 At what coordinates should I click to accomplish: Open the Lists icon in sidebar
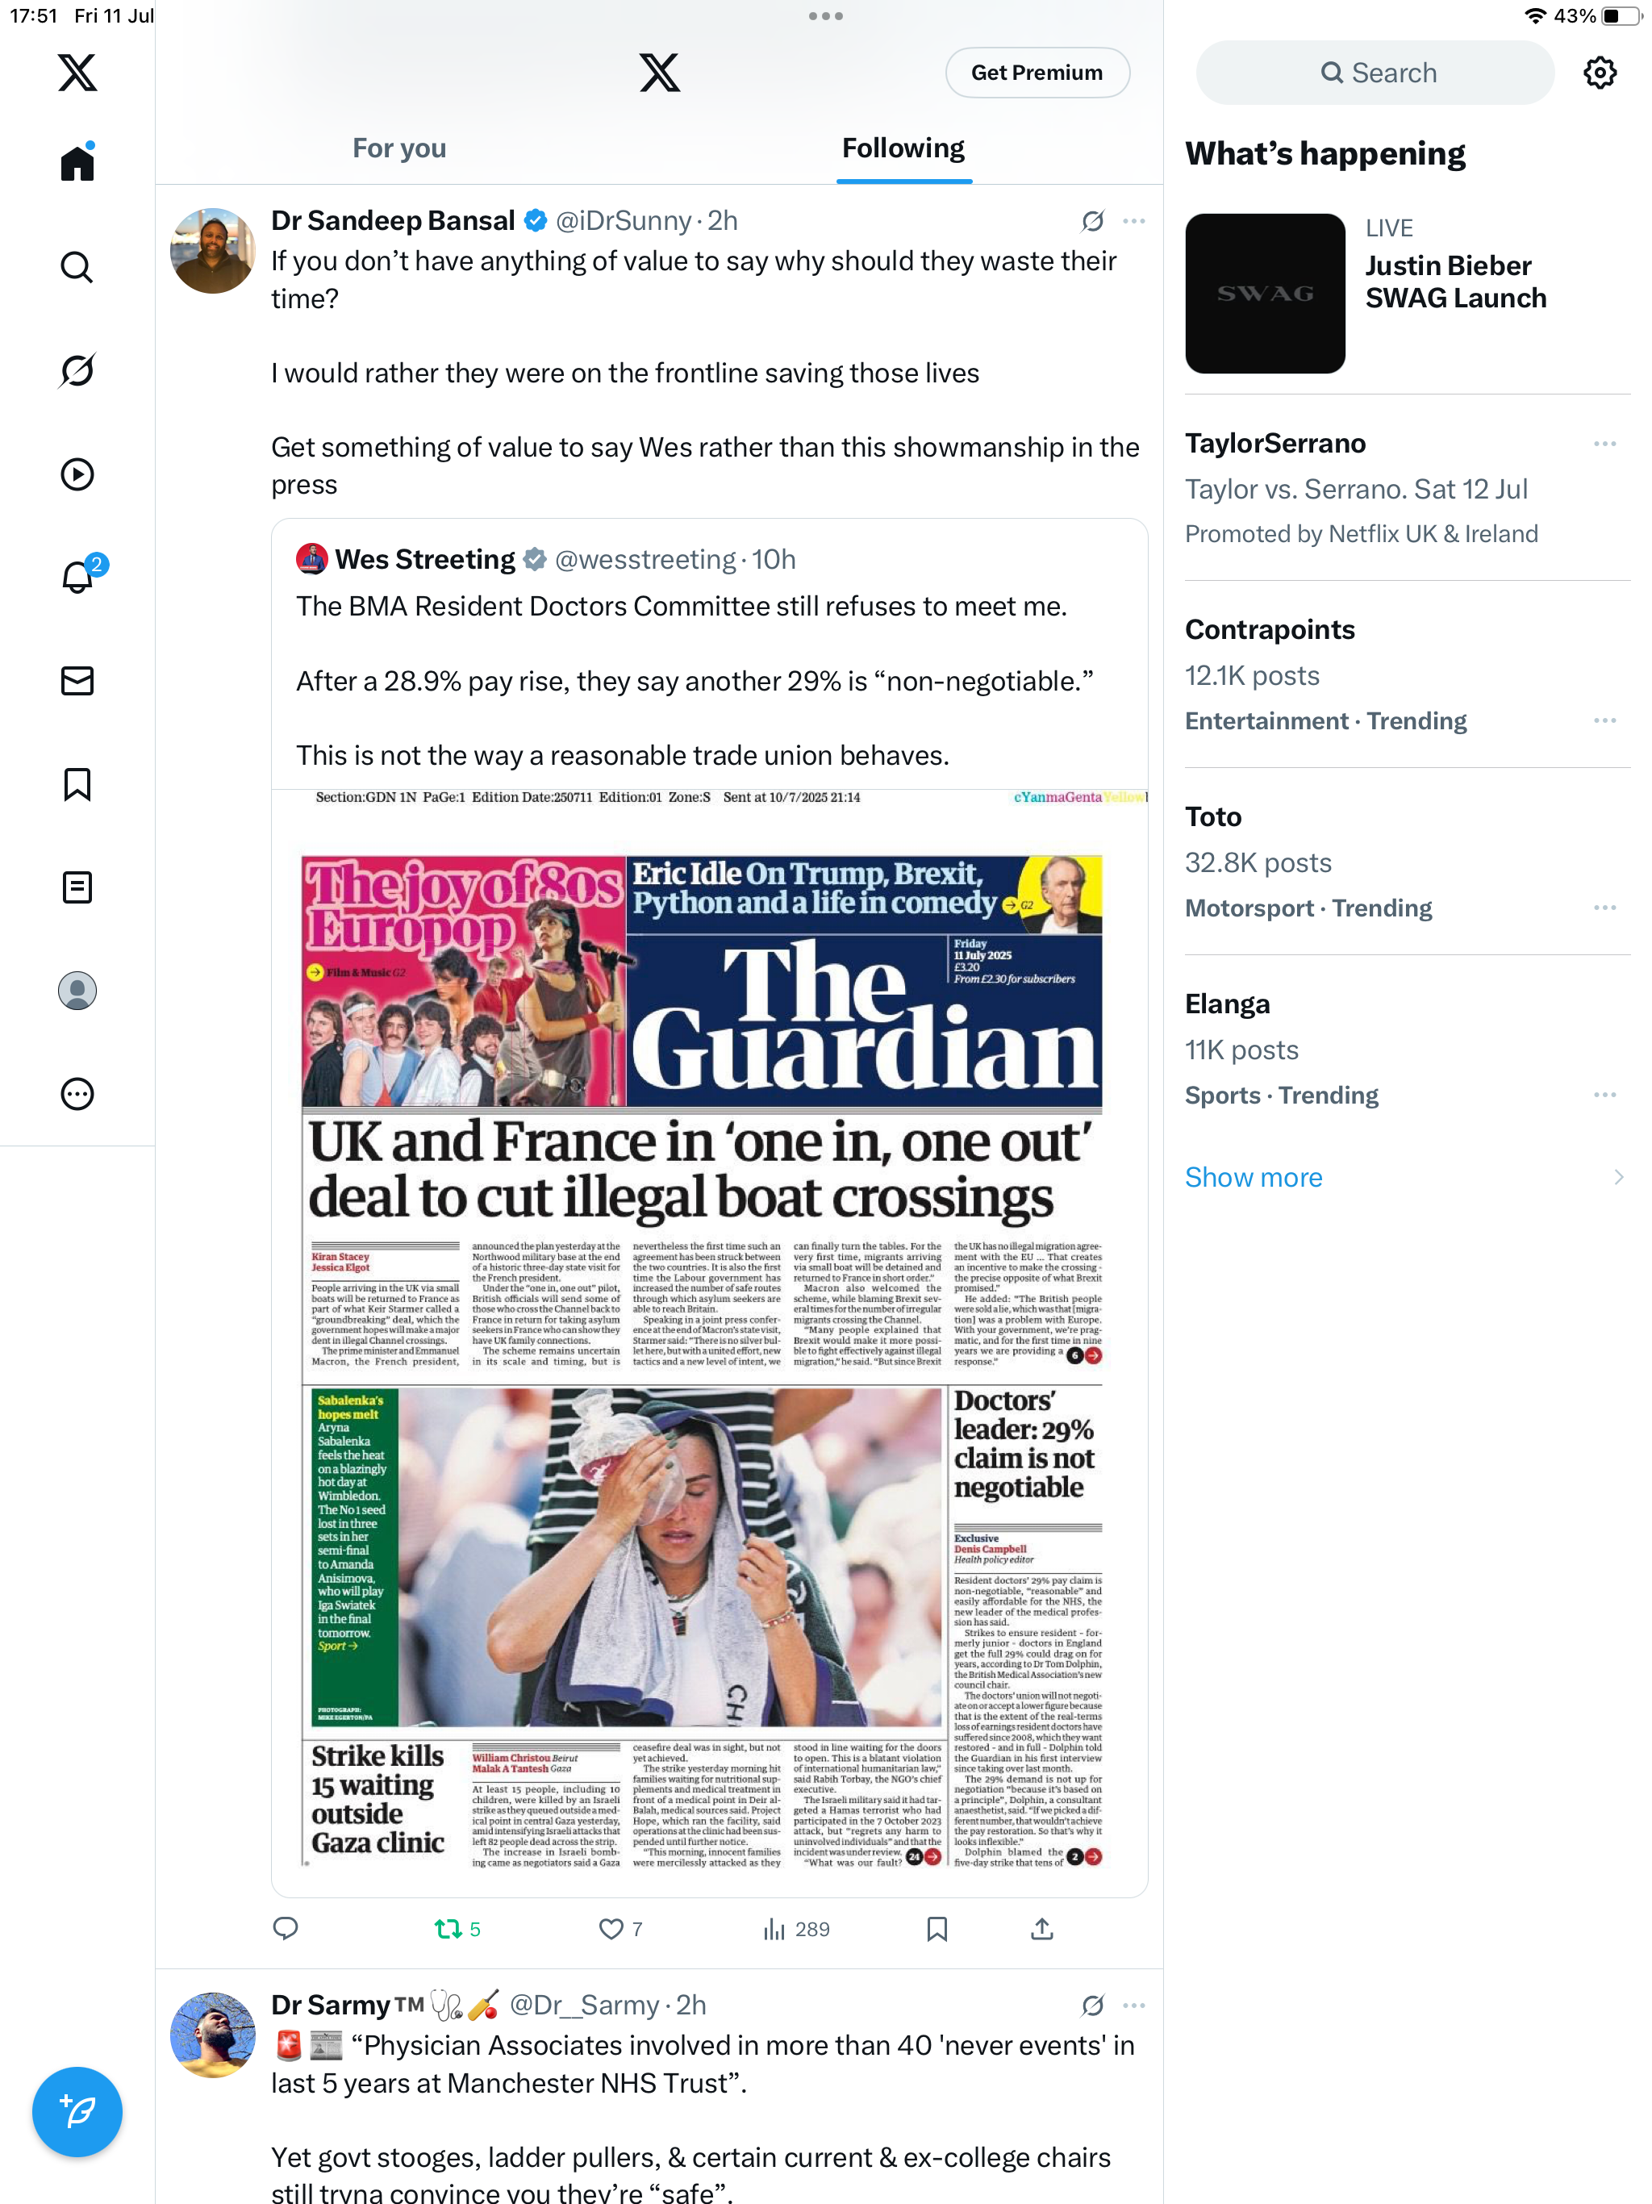click(x=77, y=887)
